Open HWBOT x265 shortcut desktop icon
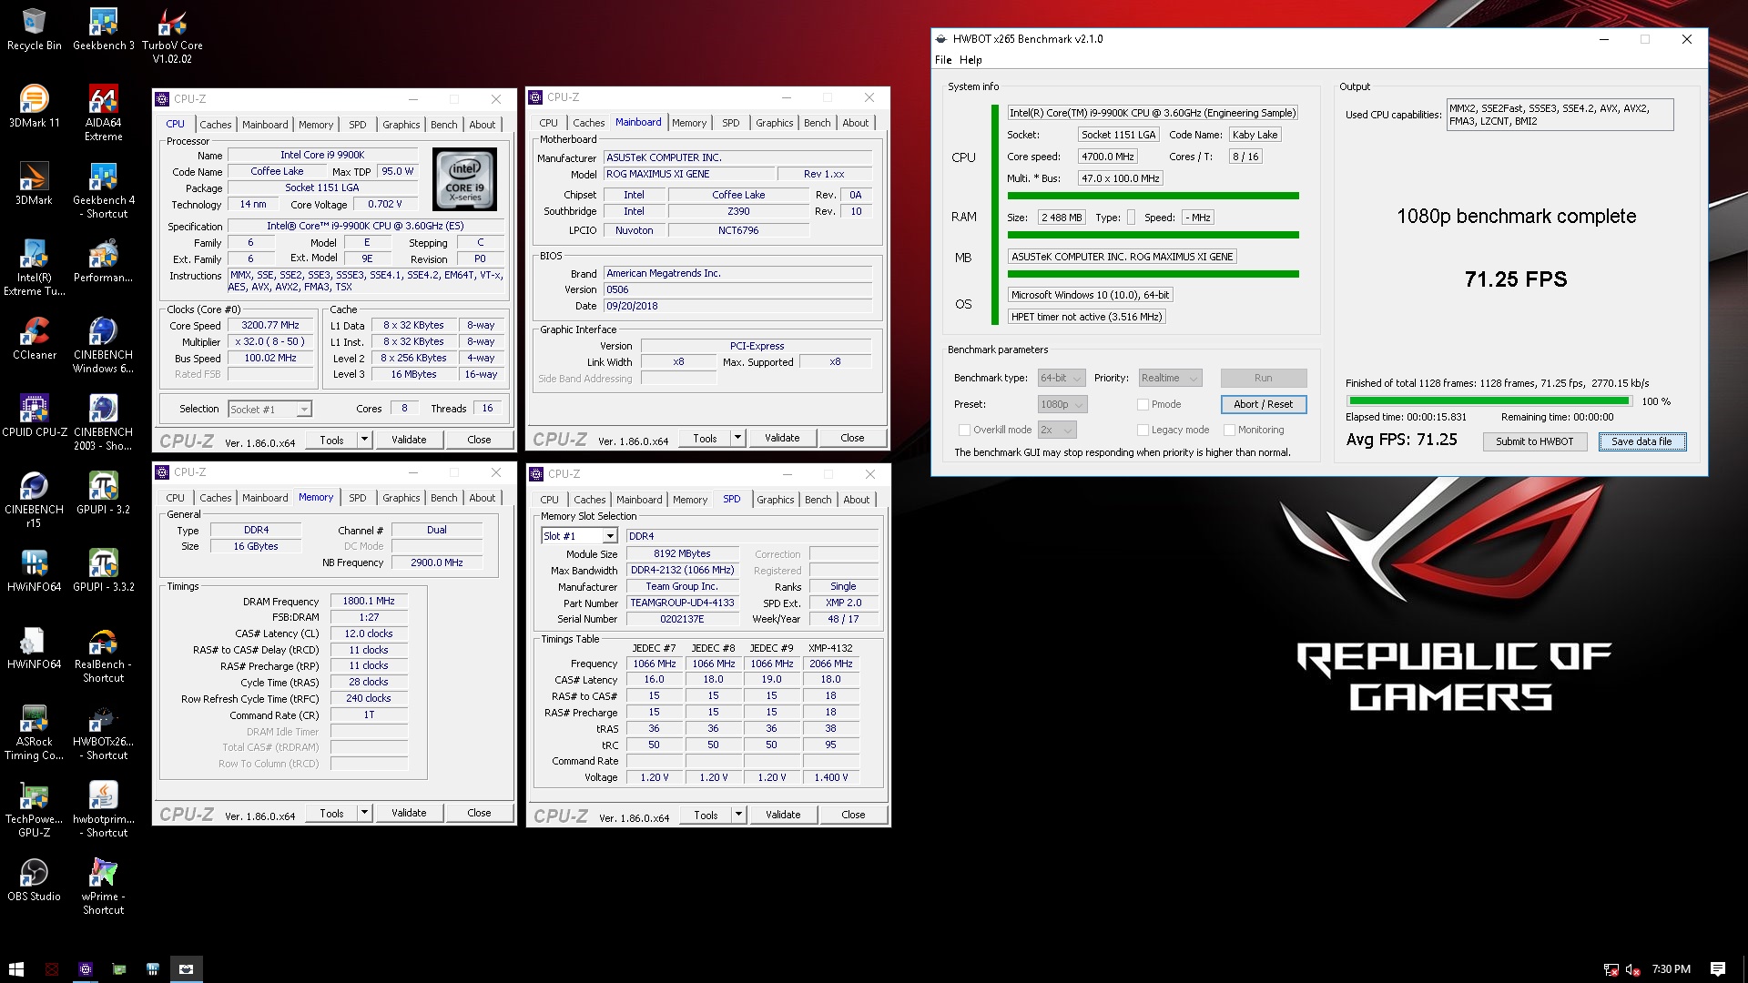Screen dimensions: 1748x983 coord(103,733)
